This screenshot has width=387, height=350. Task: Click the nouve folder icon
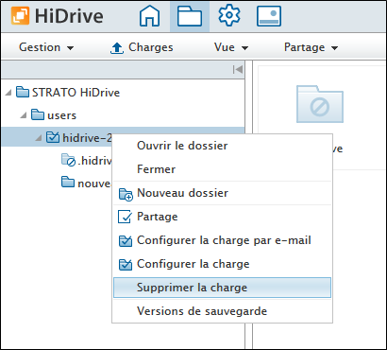(68, 183)
